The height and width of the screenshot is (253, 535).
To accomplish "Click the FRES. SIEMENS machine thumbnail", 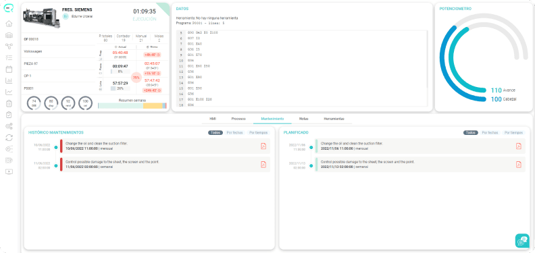I will click(x=41, y=17).
